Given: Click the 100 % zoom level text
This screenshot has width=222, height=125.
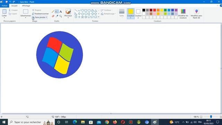Looking at the screenshot, I should 196,117.
